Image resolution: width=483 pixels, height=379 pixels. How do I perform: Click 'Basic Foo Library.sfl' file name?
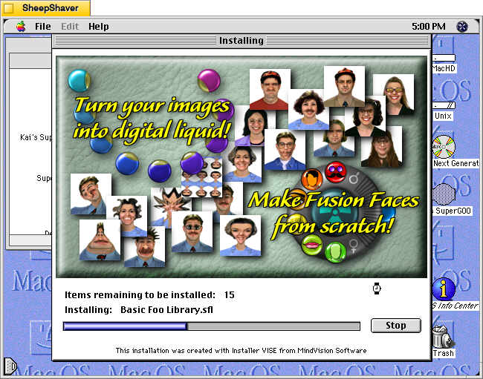(x=166, y=309)
